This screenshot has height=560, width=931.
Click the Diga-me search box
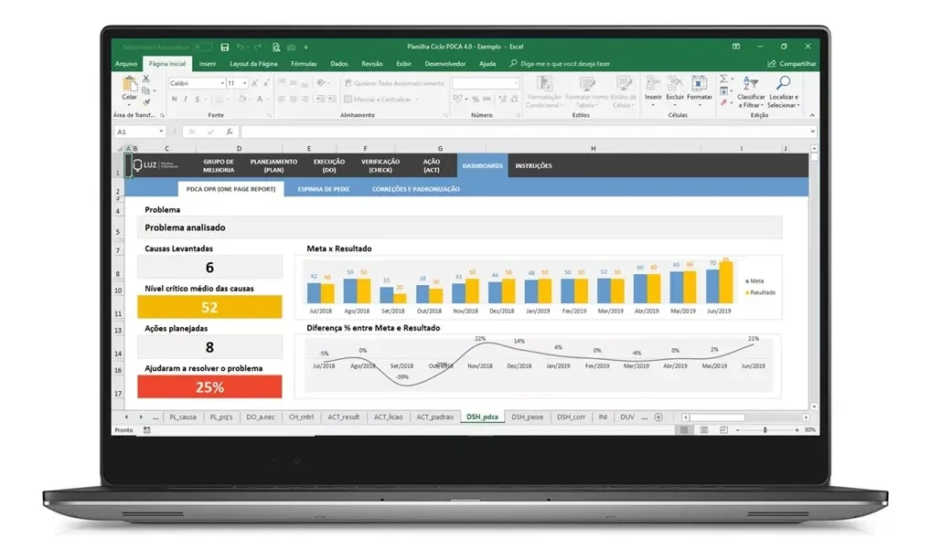tap(560, 63)
